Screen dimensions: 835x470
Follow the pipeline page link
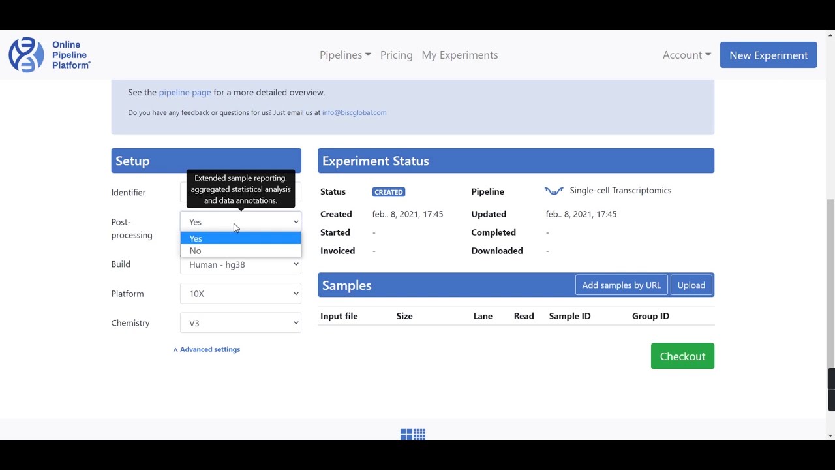185,92
